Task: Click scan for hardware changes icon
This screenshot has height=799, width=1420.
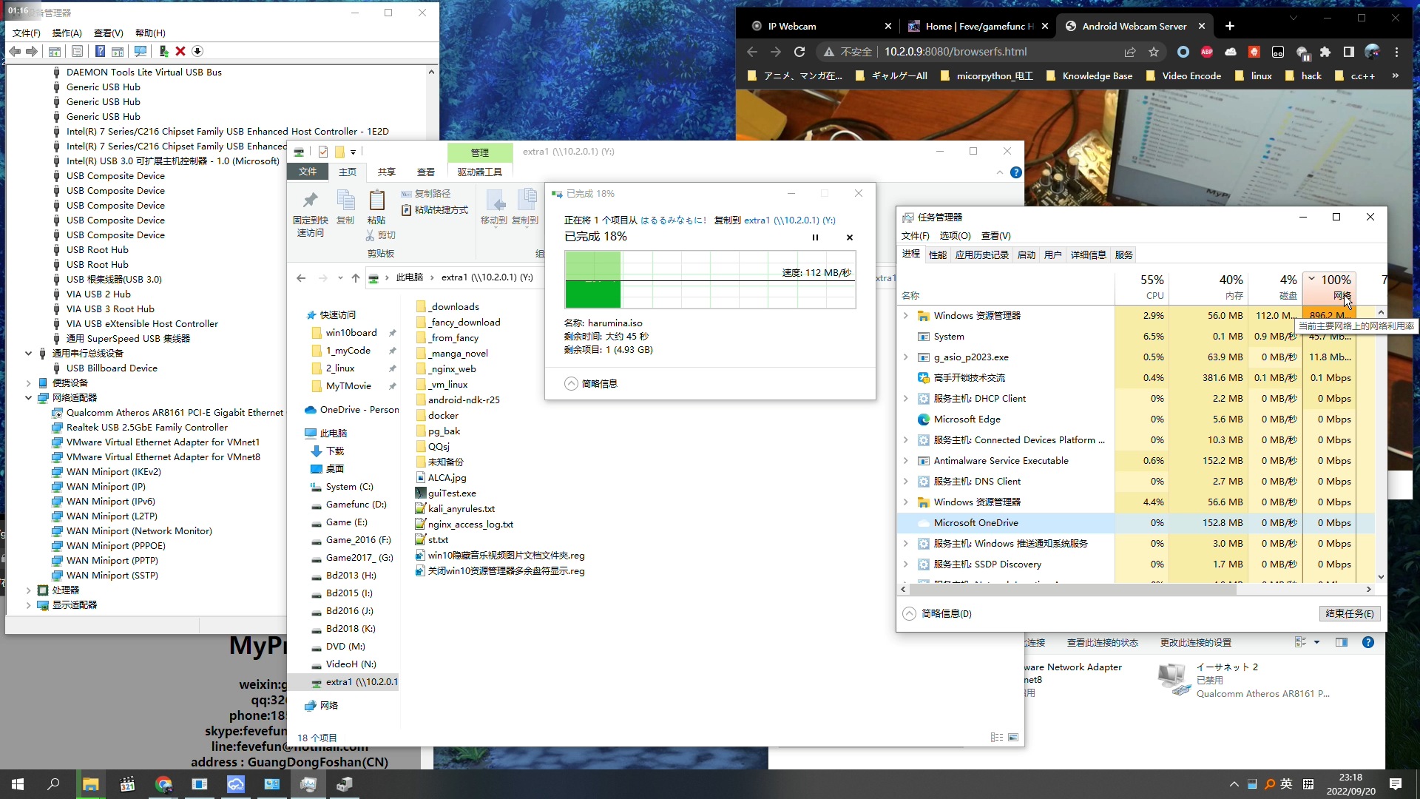Action: [140, 51]
